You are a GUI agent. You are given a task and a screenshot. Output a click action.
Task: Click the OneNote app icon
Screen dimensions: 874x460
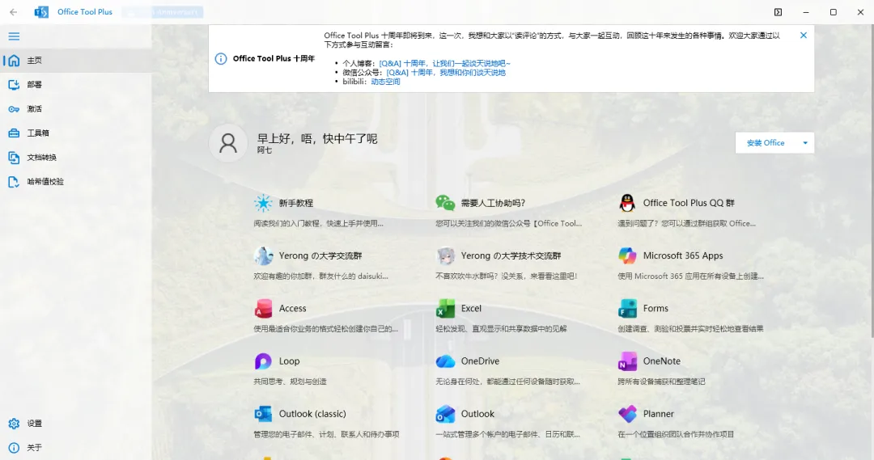[627, 361]
